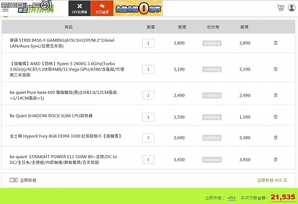Screen dimensions: 298x204
Task: Click the 21,535 payment total
Action: point(283,197)
